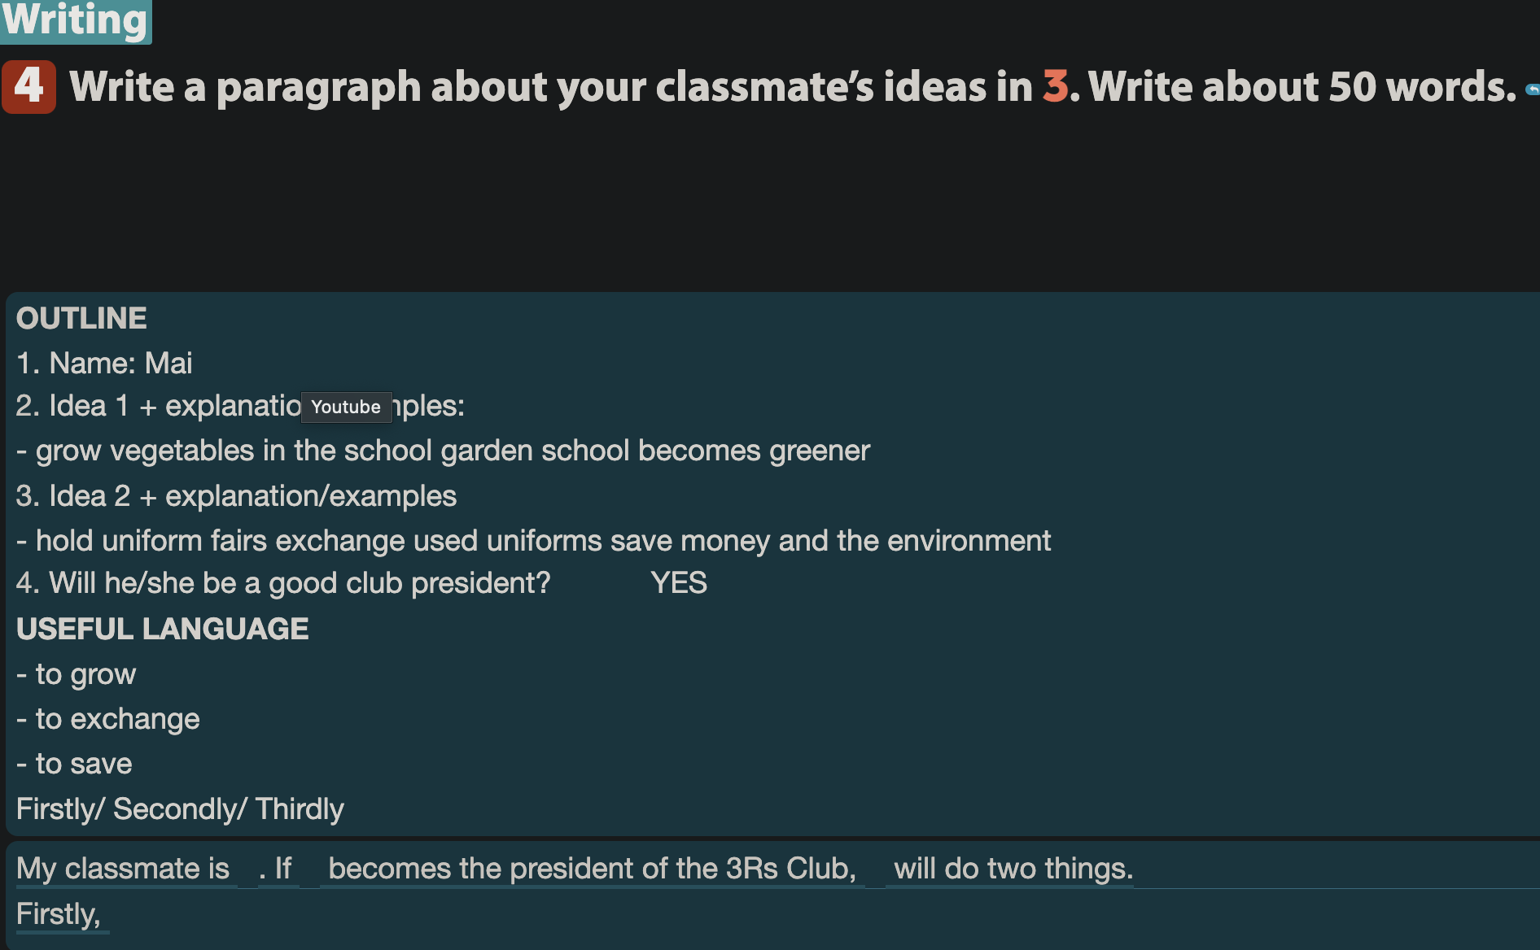Select the Writing section tab
The height and width of the screenshot is (950, 1540).
pyautogui.click(x=75, y=20)
